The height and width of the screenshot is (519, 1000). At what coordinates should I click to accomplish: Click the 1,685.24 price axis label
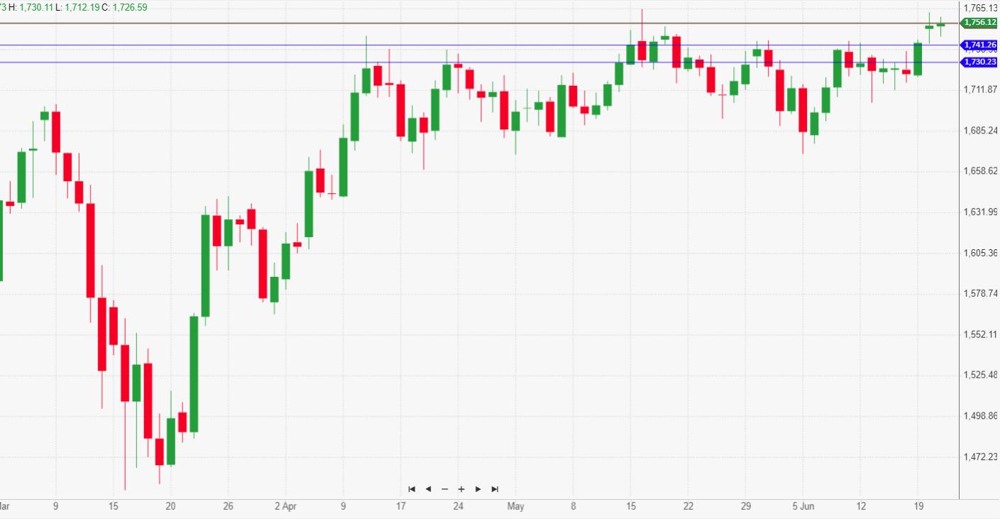click(x=982, y=131)
